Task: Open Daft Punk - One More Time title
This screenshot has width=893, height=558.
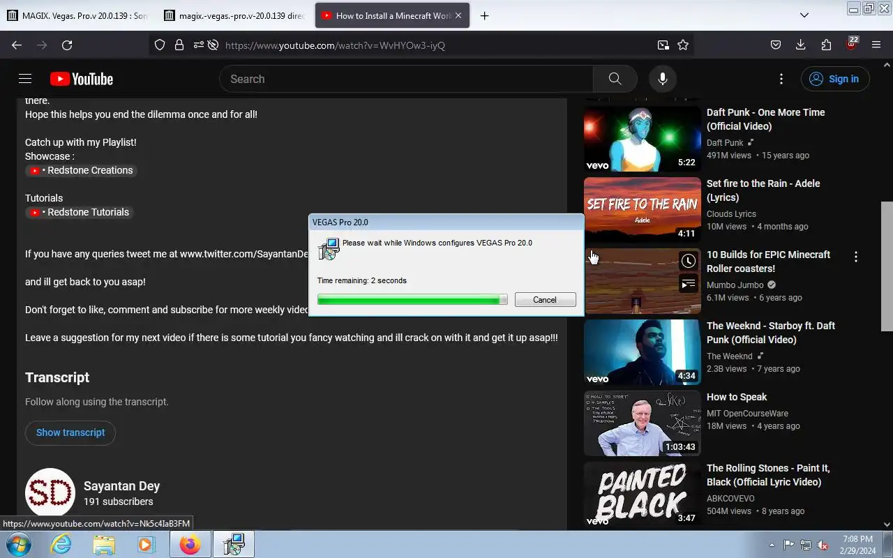Action: coord(765,119)
